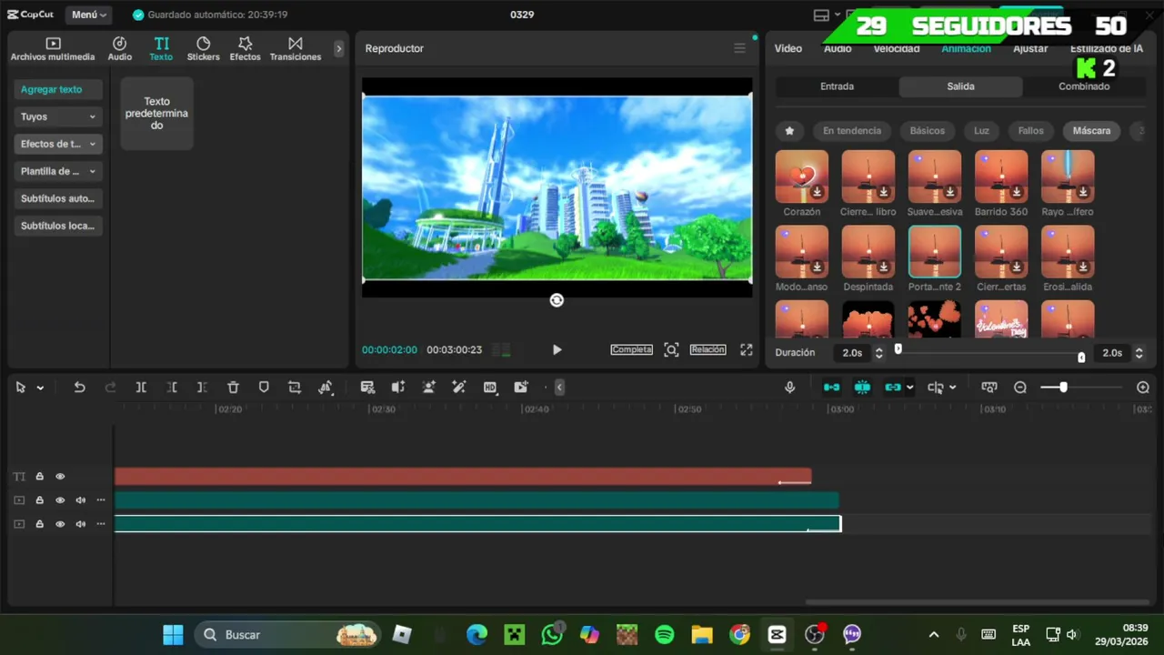The image size is (1164, 655).
Task: Expand the Plantilla de... section
Action: (58, 171)
